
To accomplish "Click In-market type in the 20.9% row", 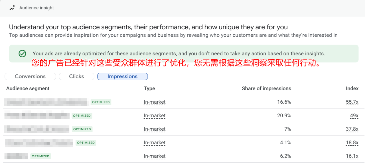I will coord(155,116).
